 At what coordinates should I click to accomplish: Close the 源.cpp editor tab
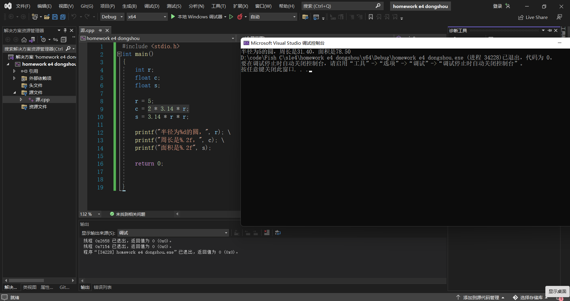(x=107, y=30)
